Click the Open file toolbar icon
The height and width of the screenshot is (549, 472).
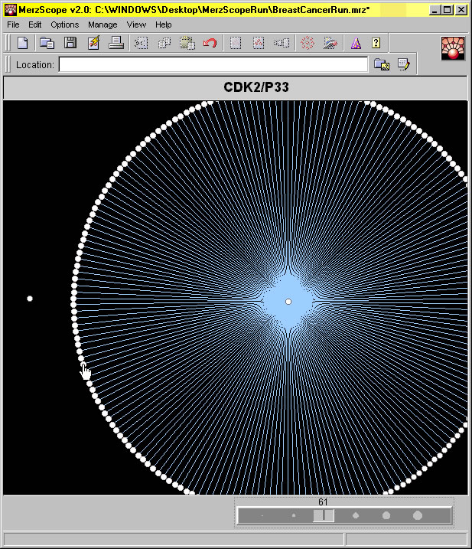click(47, 43)
